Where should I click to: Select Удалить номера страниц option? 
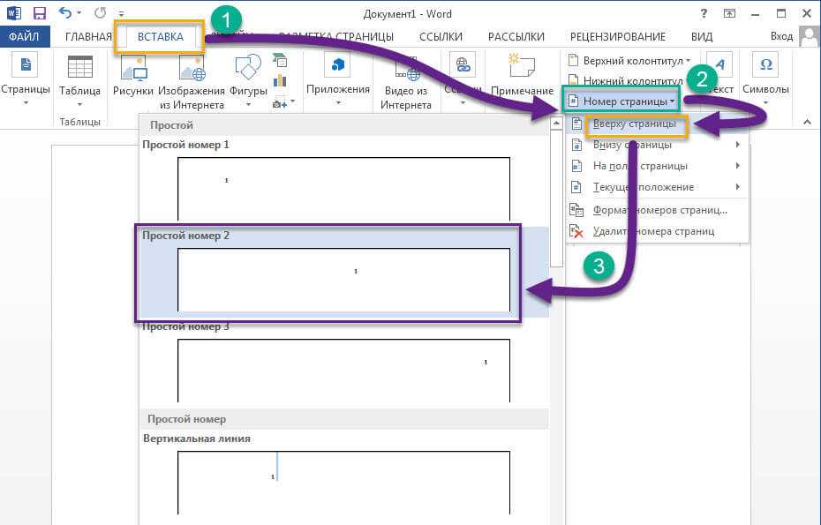click(x=653, y=231)
